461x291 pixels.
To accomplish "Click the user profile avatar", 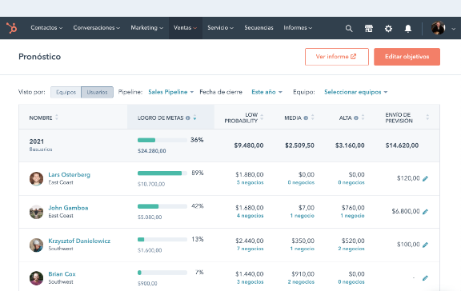I will click(438, 28).
